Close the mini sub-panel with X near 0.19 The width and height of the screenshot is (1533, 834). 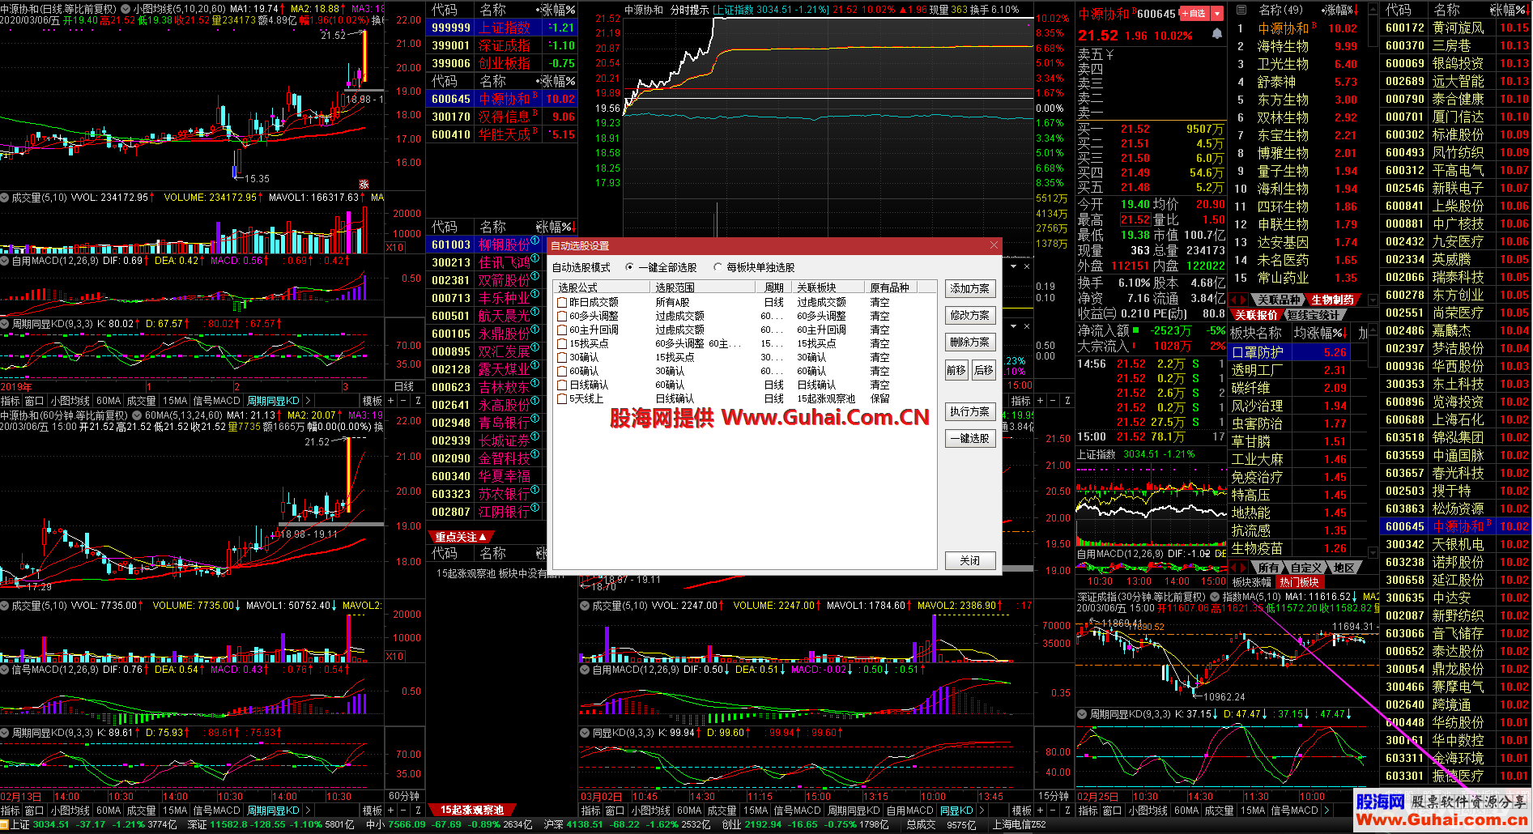point(1027,266)
